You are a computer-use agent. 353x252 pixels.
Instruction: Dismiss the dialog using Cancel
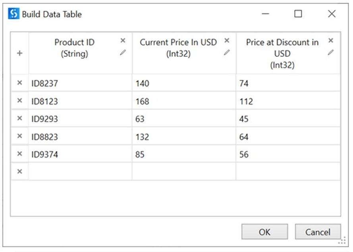pyautogui.click(x=318, y=232)
